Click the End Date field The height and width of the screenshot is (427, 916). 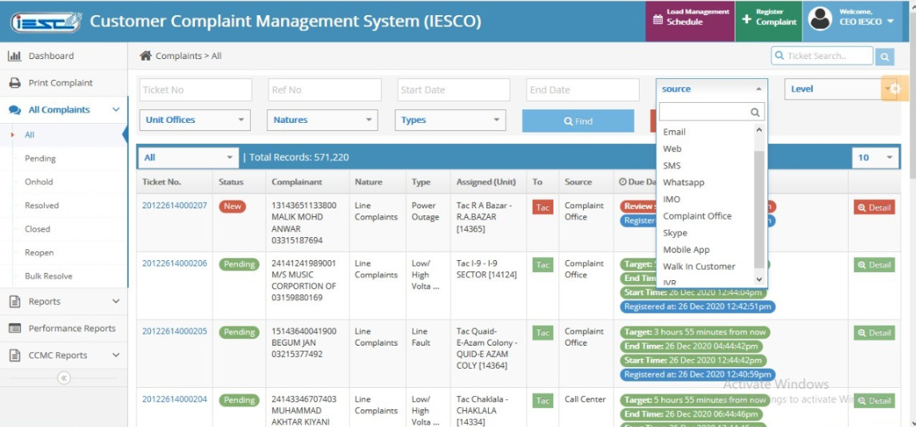pyautogui.click(x=582, y=90)
